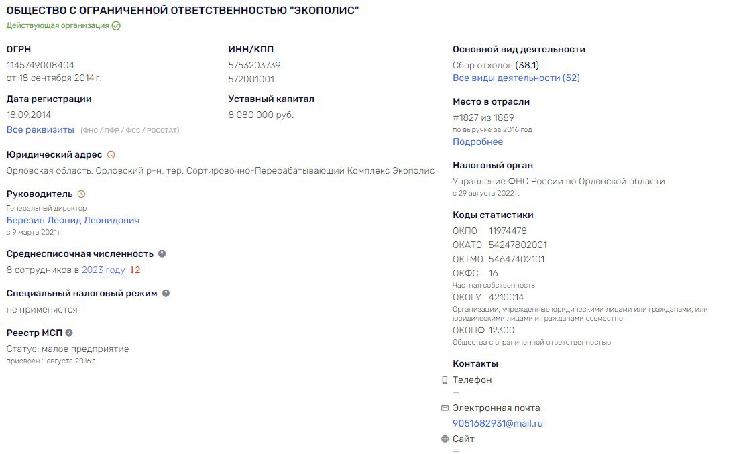Image resolution: width=749 pixels, height=454 pixels.
Task: Open Все реквизиты link
Action: tap(40, 129)
